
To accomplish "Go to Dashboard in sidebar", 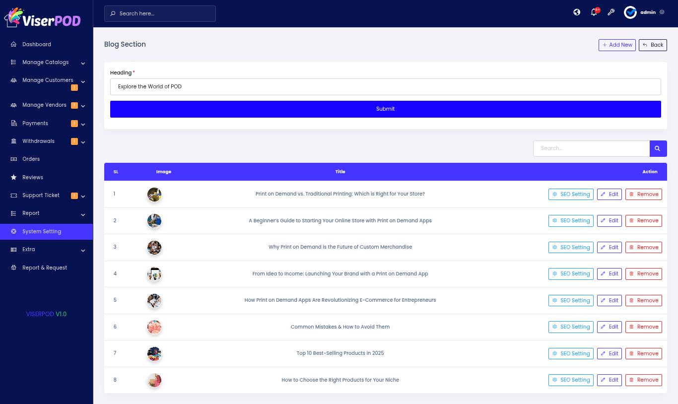I will pyautogui.click(x=36, y=44).
